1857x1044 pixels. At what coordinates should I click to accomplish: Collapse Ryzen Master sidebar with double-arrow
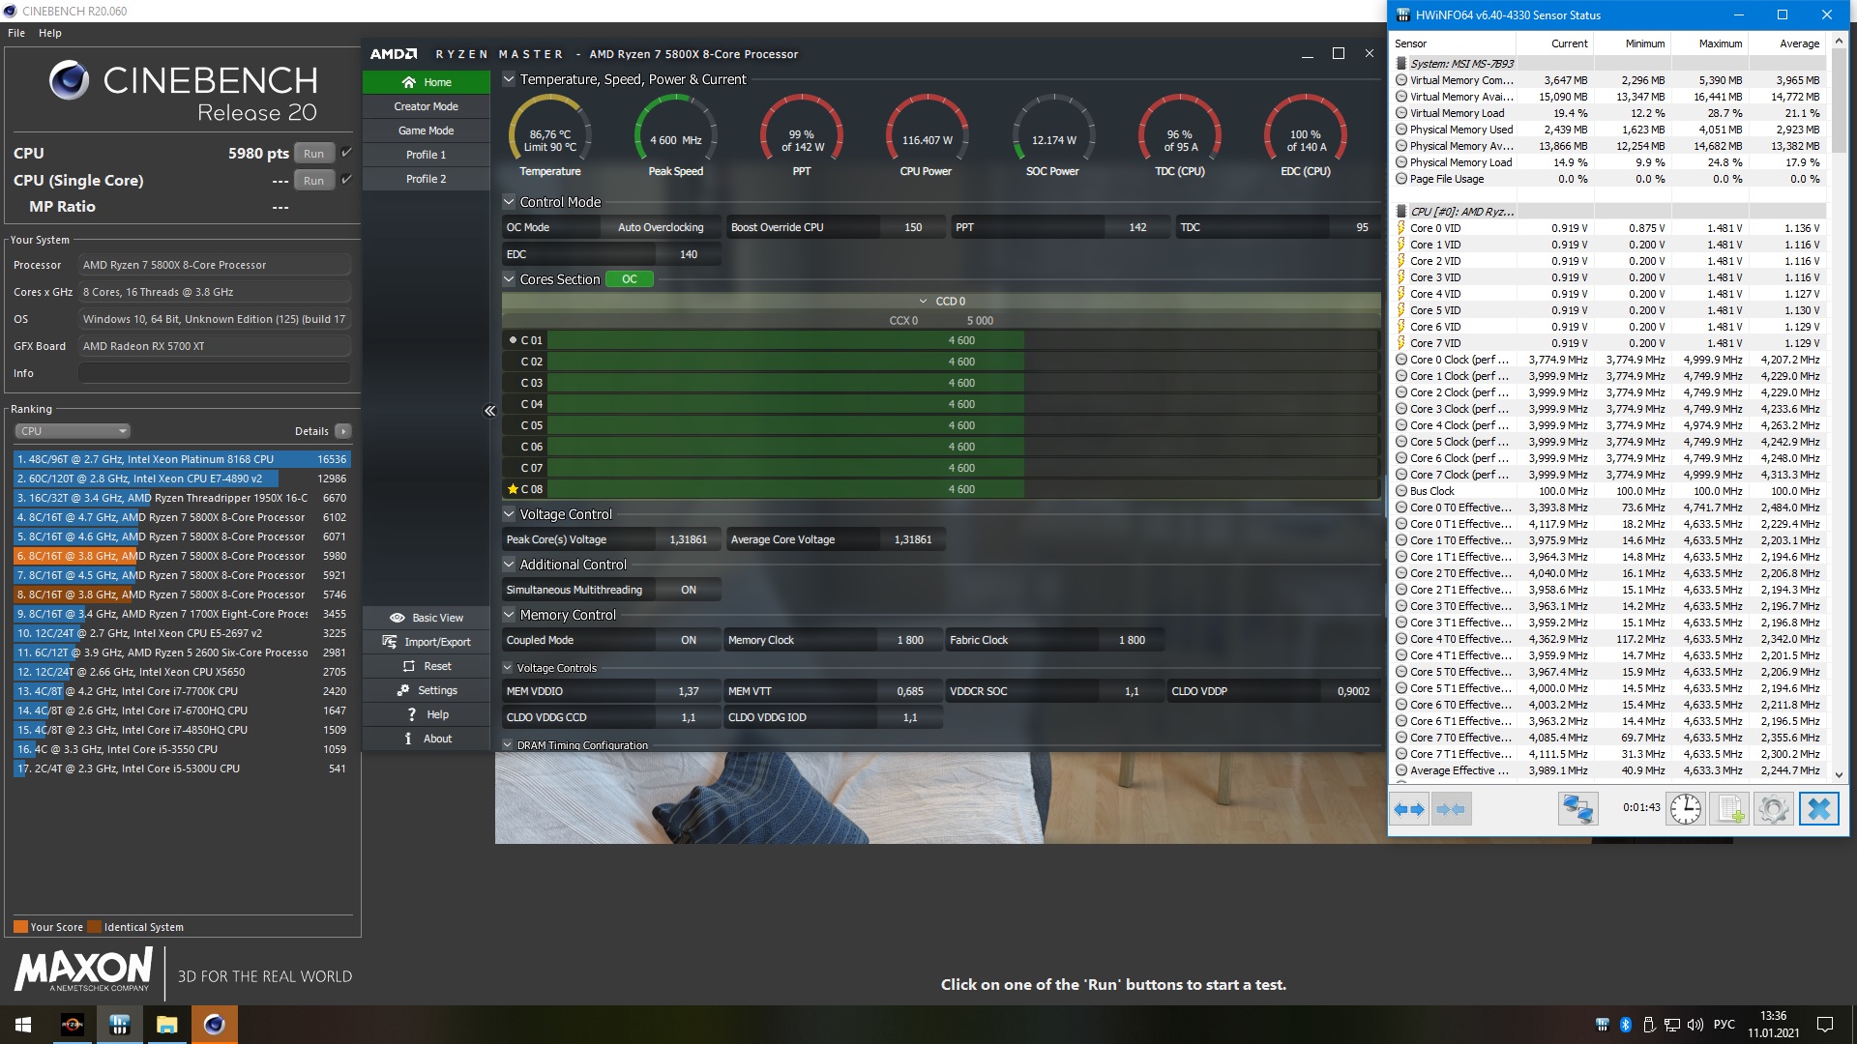pyautogui.click(x=489, y=411)
